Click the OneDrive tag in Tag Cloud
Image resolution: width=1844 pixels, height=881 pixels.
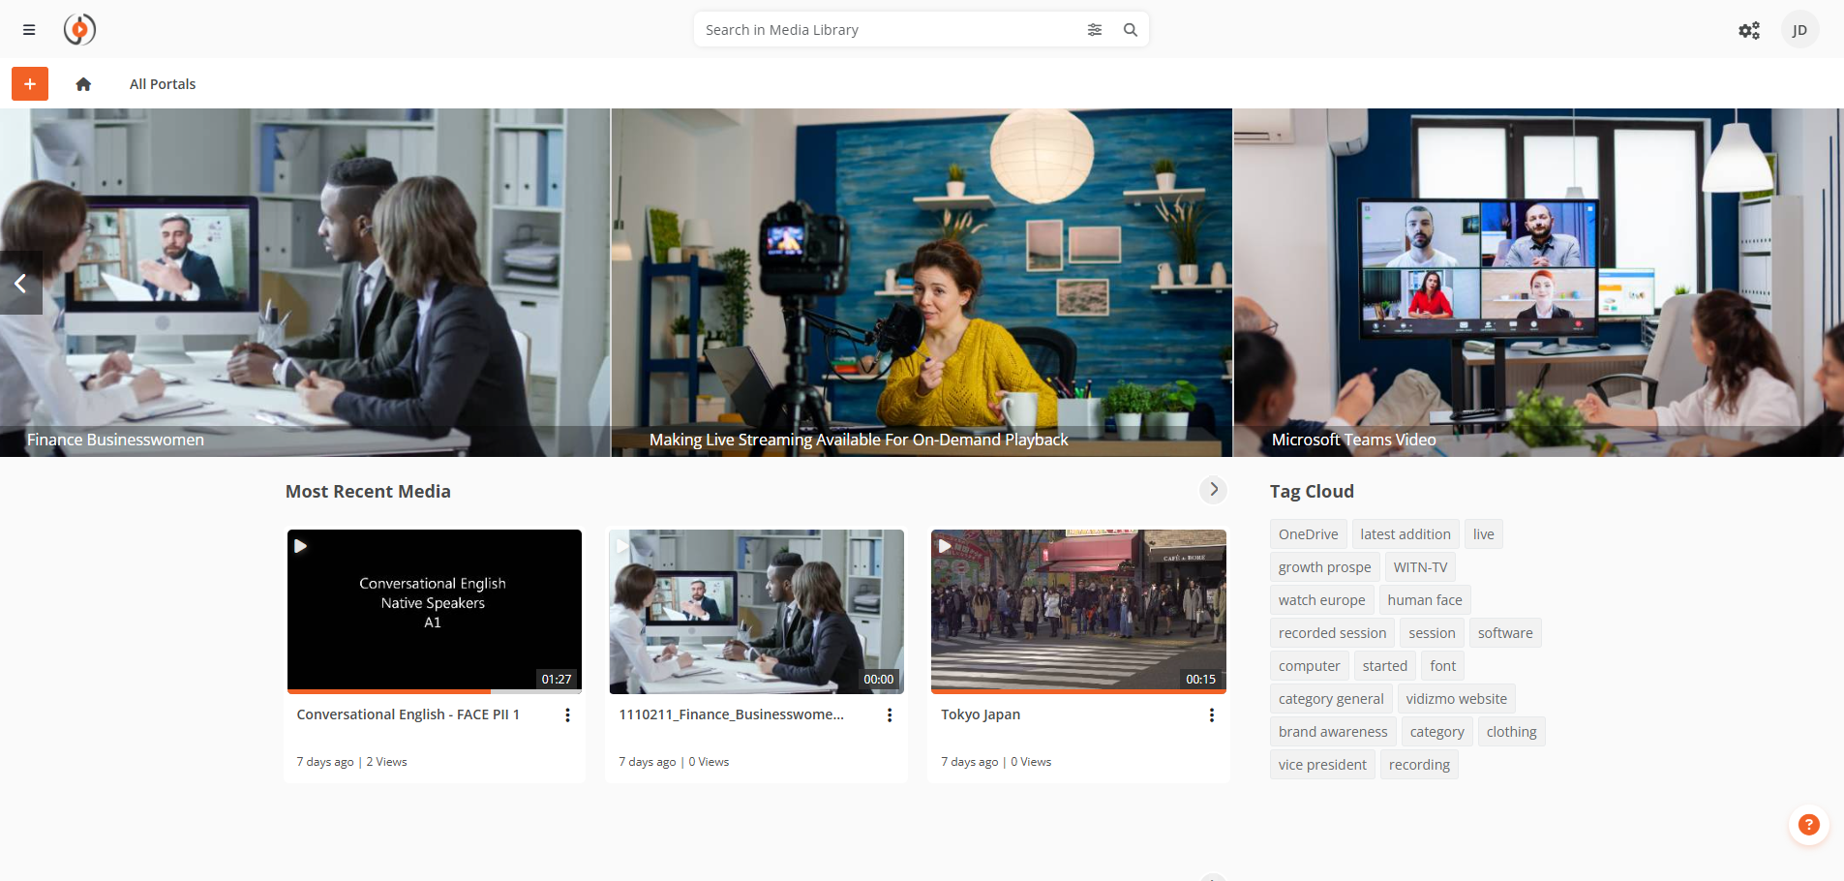[1307, 533]
